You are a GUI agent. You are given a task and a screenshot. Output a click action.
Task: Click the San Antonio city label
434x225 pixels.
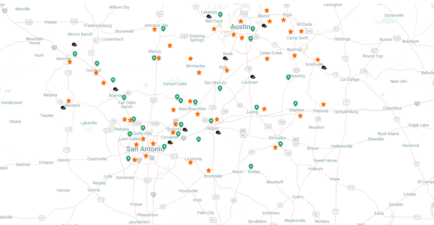145,149
